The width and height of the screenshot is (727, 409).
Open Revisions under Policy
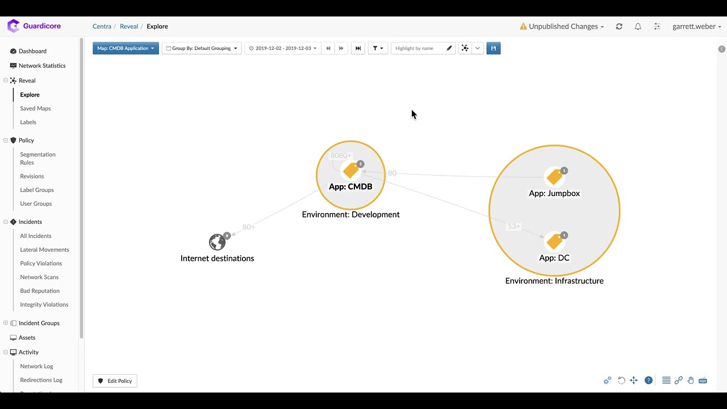click(32, 177)
